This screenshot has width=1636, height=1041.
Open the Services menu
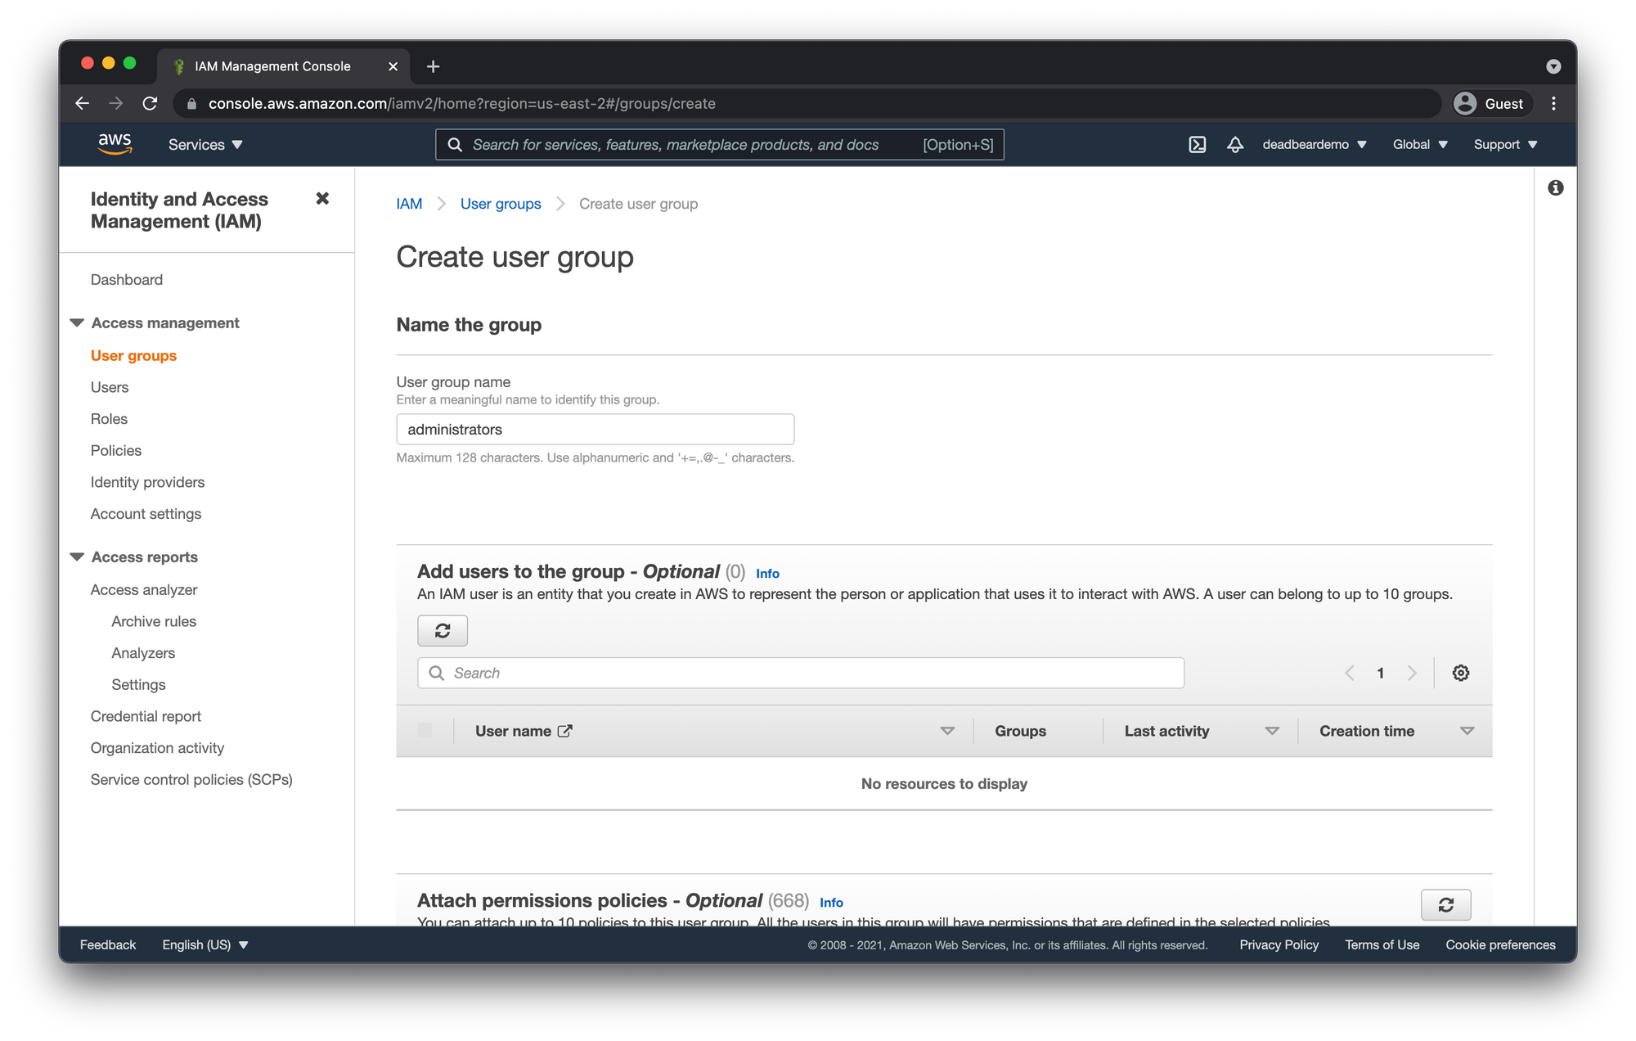(205, 145)
